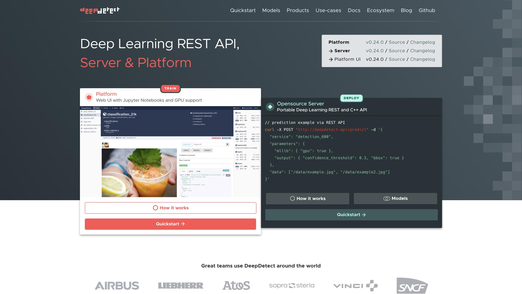Click the DeepDetect logo
522x294 pixels.
point(100,10)
